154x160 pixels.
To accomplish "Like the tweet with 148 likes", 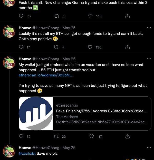I will point(90,16).
